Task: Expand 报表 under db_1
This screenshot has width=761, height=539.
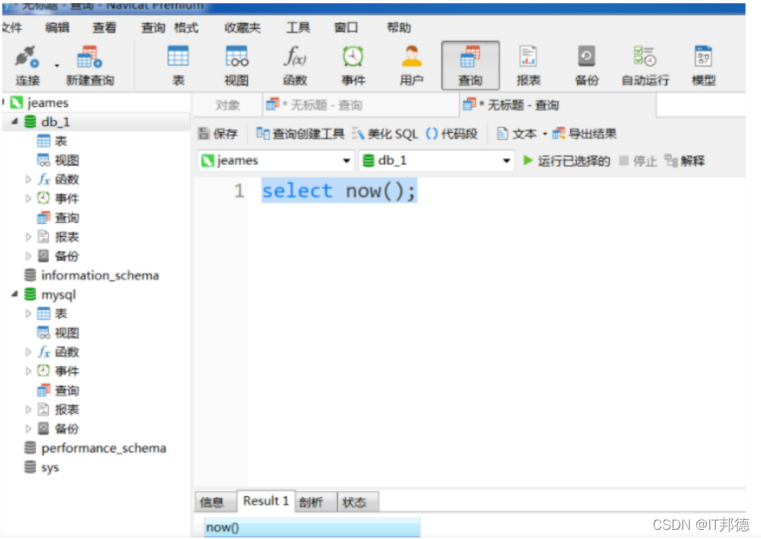Action: (28, 237)
